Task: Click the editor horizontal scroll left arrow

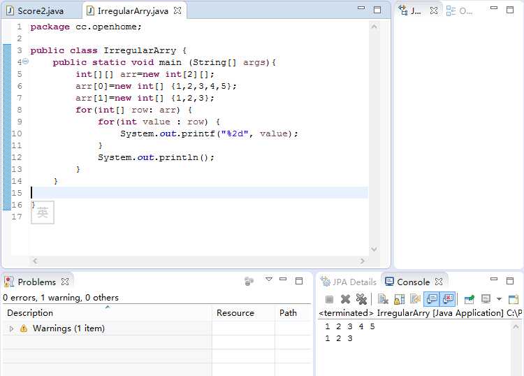Action: click(35, 261)
